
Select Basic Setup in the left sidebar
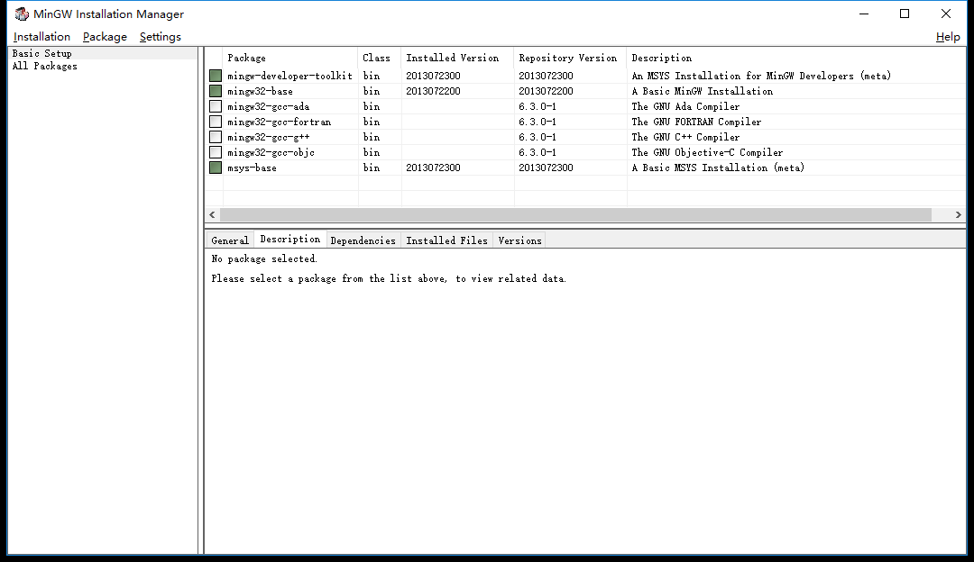click(41, 52)
